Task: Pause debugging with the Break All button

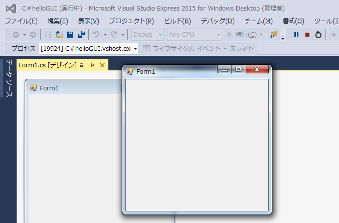Action: [296, 35]
